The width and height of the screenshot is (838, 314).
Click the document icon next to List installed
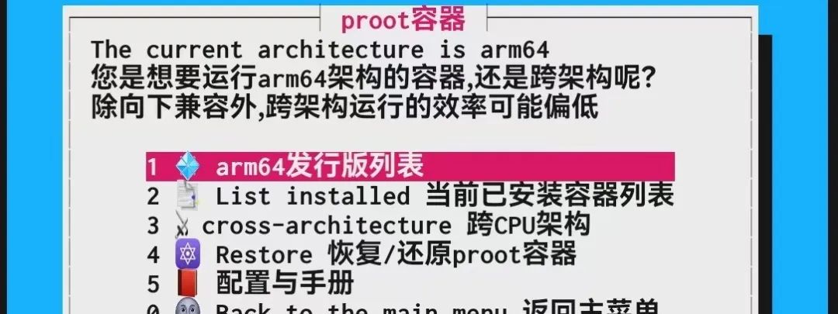pos(188,195)
